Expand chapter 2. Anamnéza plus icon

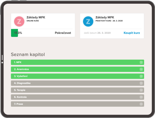[x=141, y=69]
